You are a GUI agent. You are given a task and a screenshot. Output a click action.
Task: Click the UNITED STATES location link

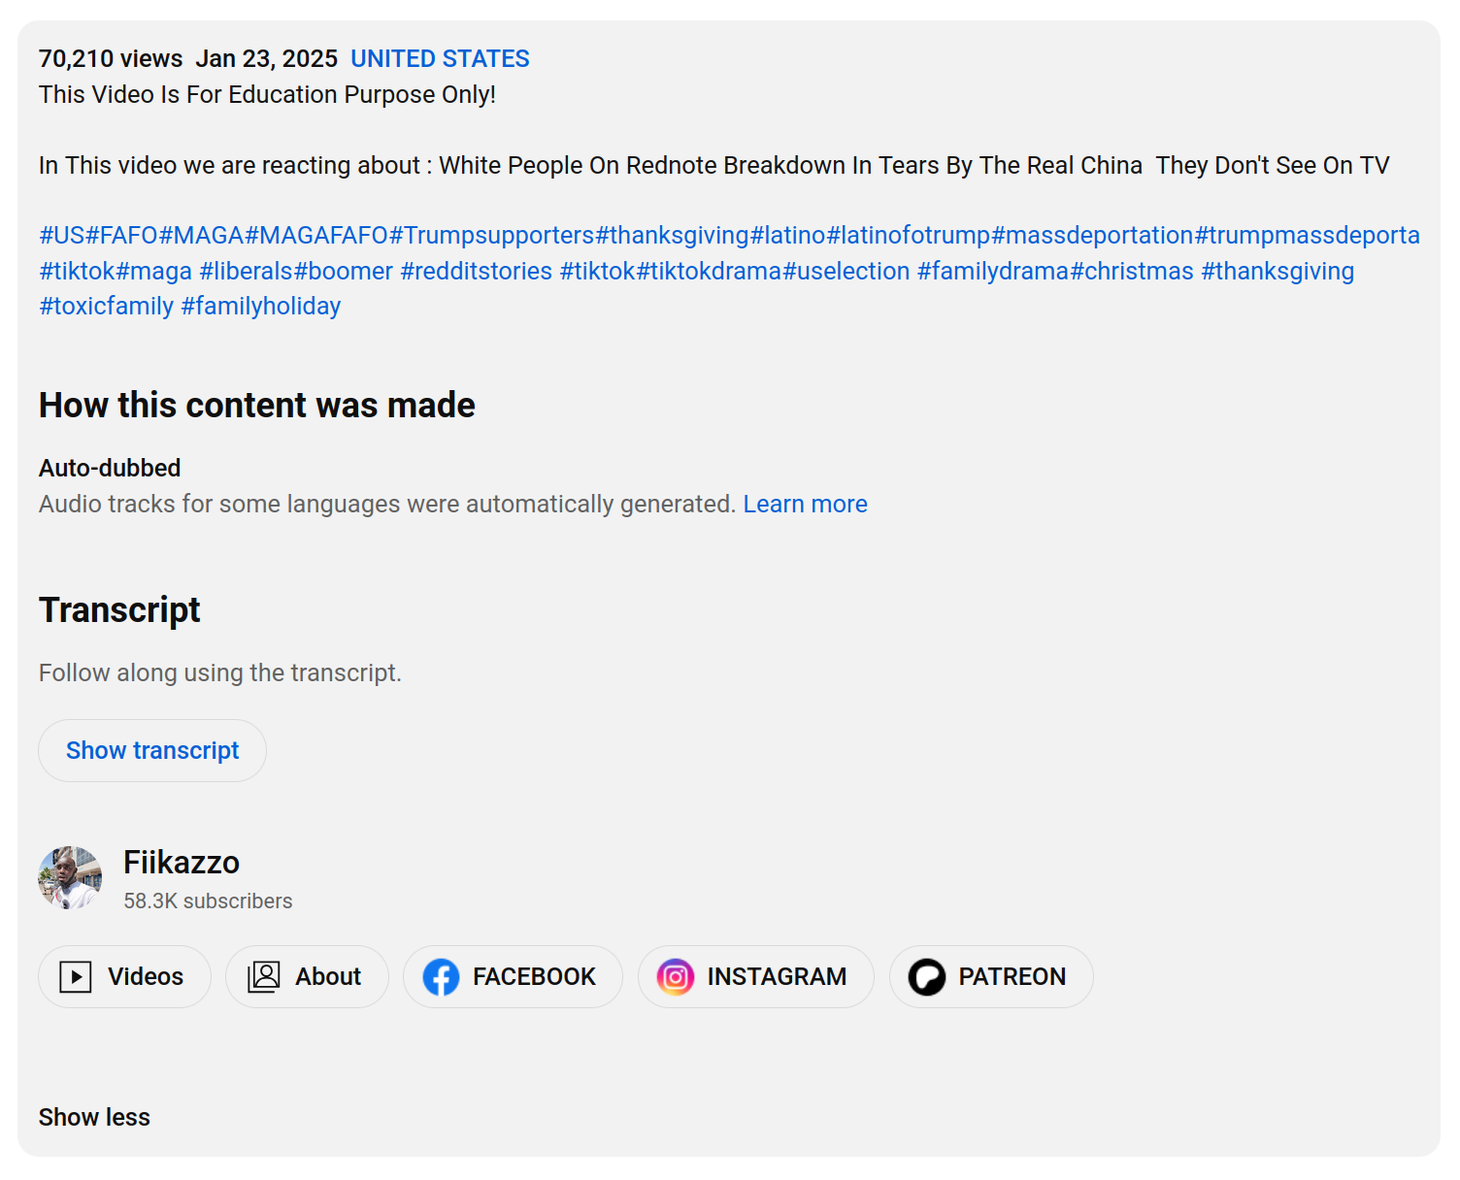click(x=440, y=59)
